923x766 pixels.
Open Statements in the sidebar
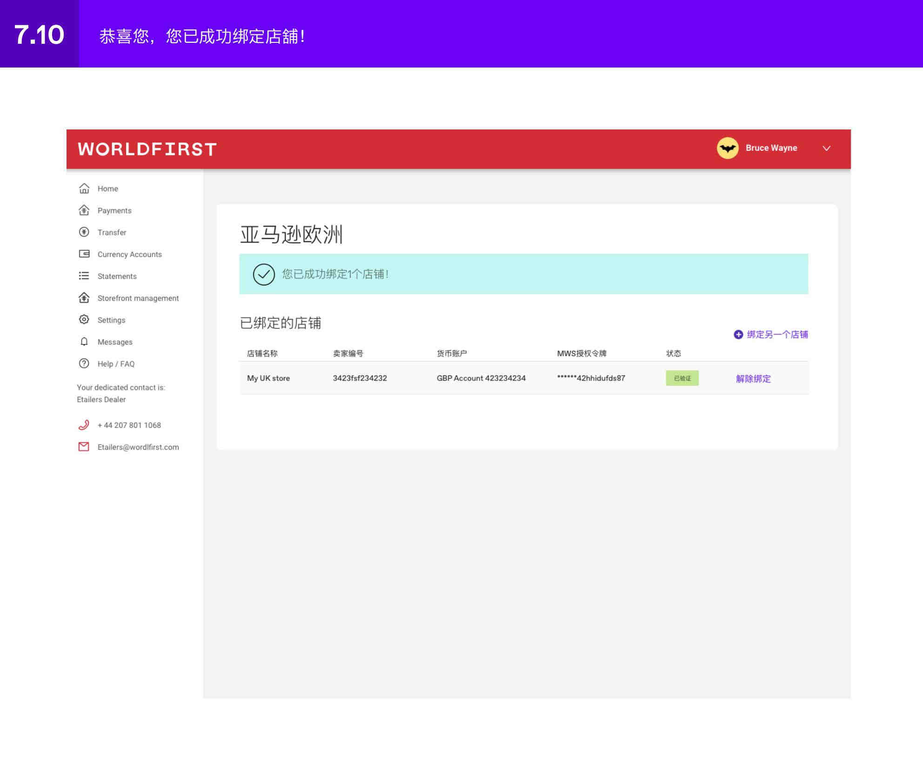[117, 276]
